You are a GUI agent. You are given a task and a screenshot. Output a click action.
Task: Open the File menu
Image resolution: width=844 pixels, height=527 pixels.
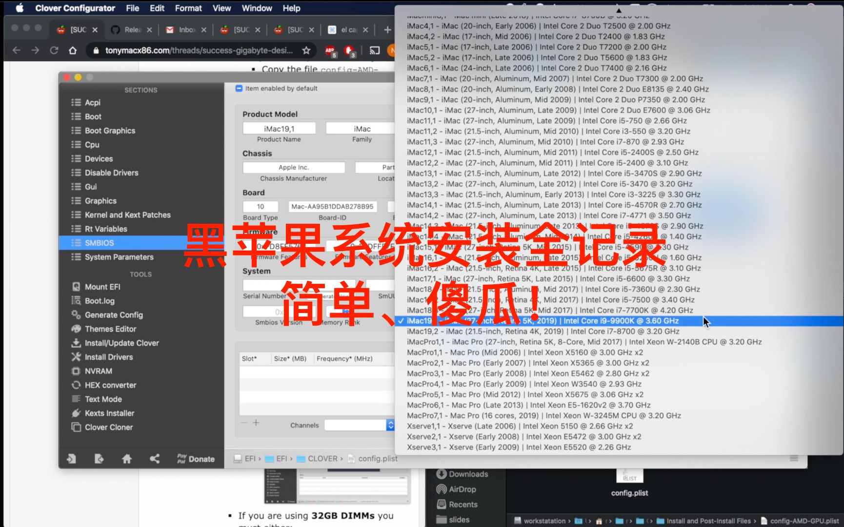point(132,8)
